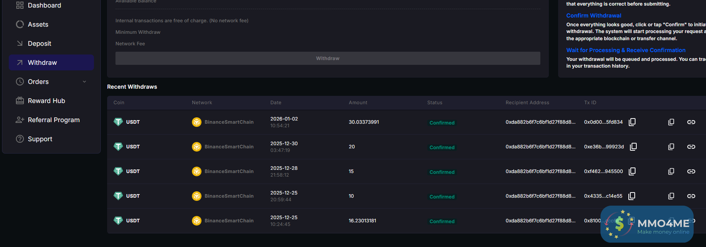Viewport: 706px width, 247px height.
Task: Open Referral Program from the sidebar
Action: pyautogui.click(x=53, y=120)
